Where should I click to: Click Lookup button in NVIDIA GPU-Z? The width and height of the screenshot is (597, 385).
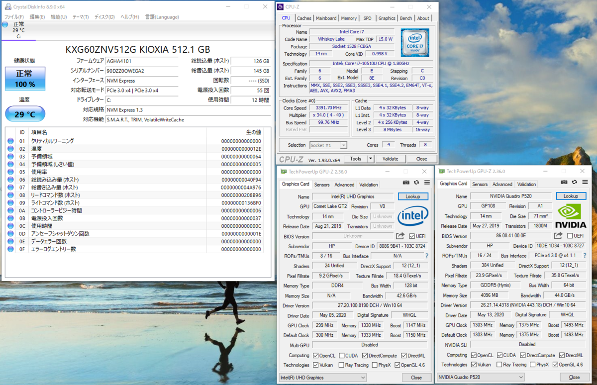(x=571, y=196)
